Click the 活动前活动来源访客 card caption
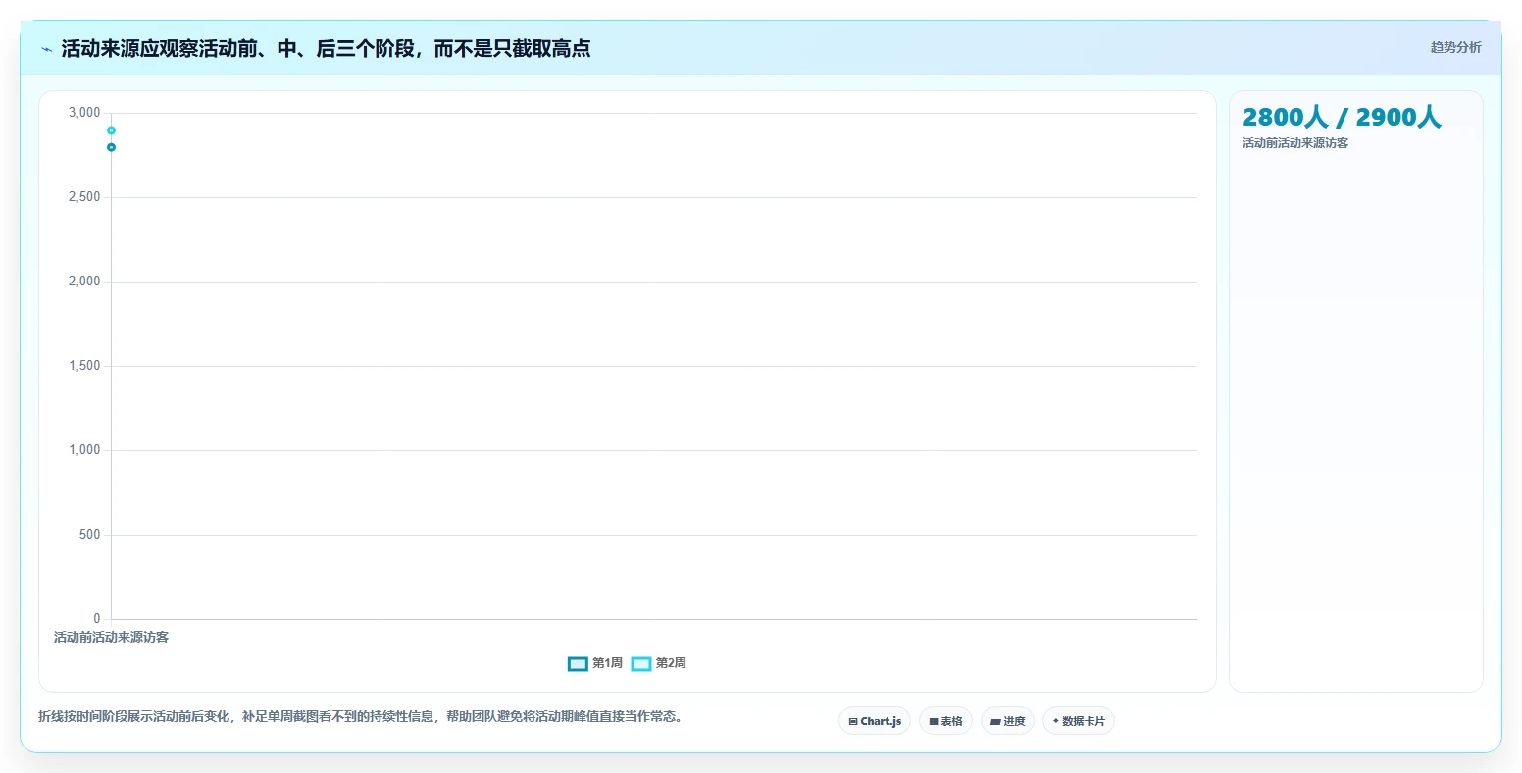Viewport: 1522px width, 773px height. [1295, 143]
